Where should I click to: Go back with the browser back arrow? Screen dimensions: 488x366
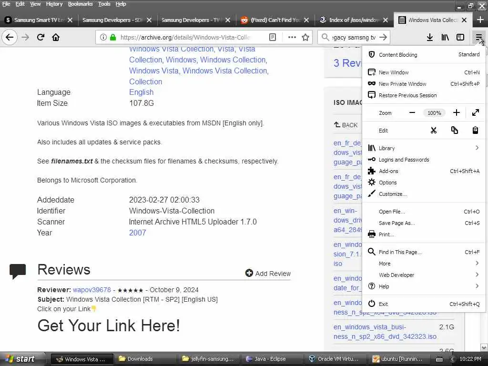pyautogui.click(x=10, y=37)
